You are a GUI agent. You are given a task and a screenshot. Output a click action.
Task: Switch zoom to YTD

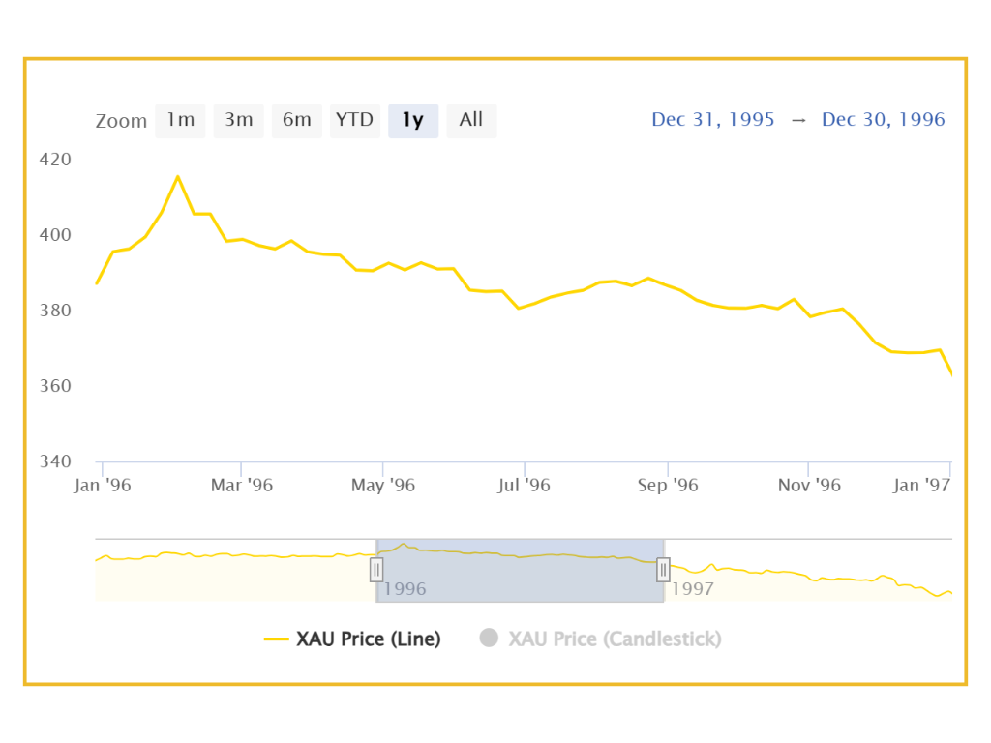[354, 120]
